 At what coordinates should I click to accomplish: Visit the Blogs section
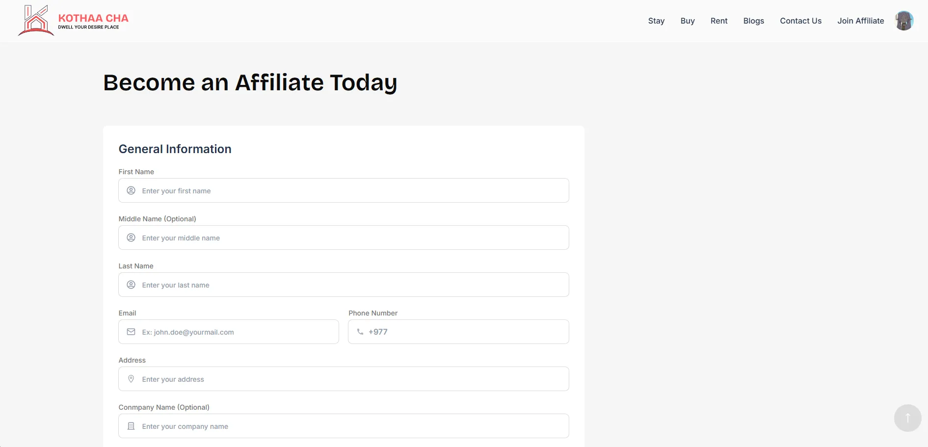click(754, 21)
